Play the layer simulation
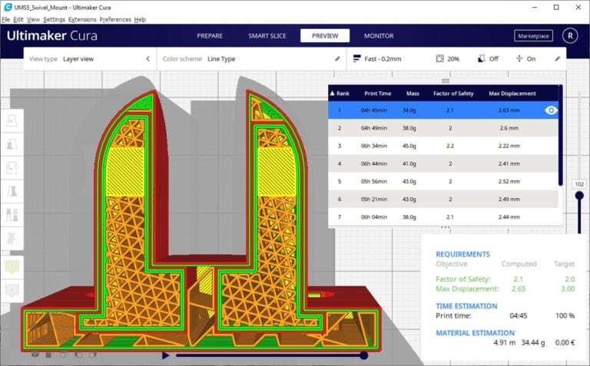590x366 pixels. [166, 355]
